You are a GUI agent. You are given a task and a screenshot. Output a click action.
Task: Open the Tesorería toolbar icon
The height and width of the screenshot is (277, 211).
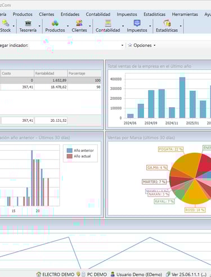[28, 23]
